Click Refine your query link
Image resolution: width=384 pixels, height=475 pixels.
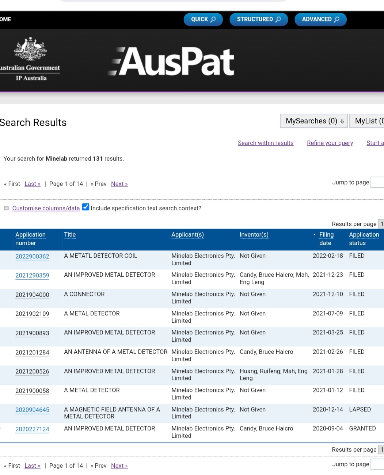click(330, 143)
